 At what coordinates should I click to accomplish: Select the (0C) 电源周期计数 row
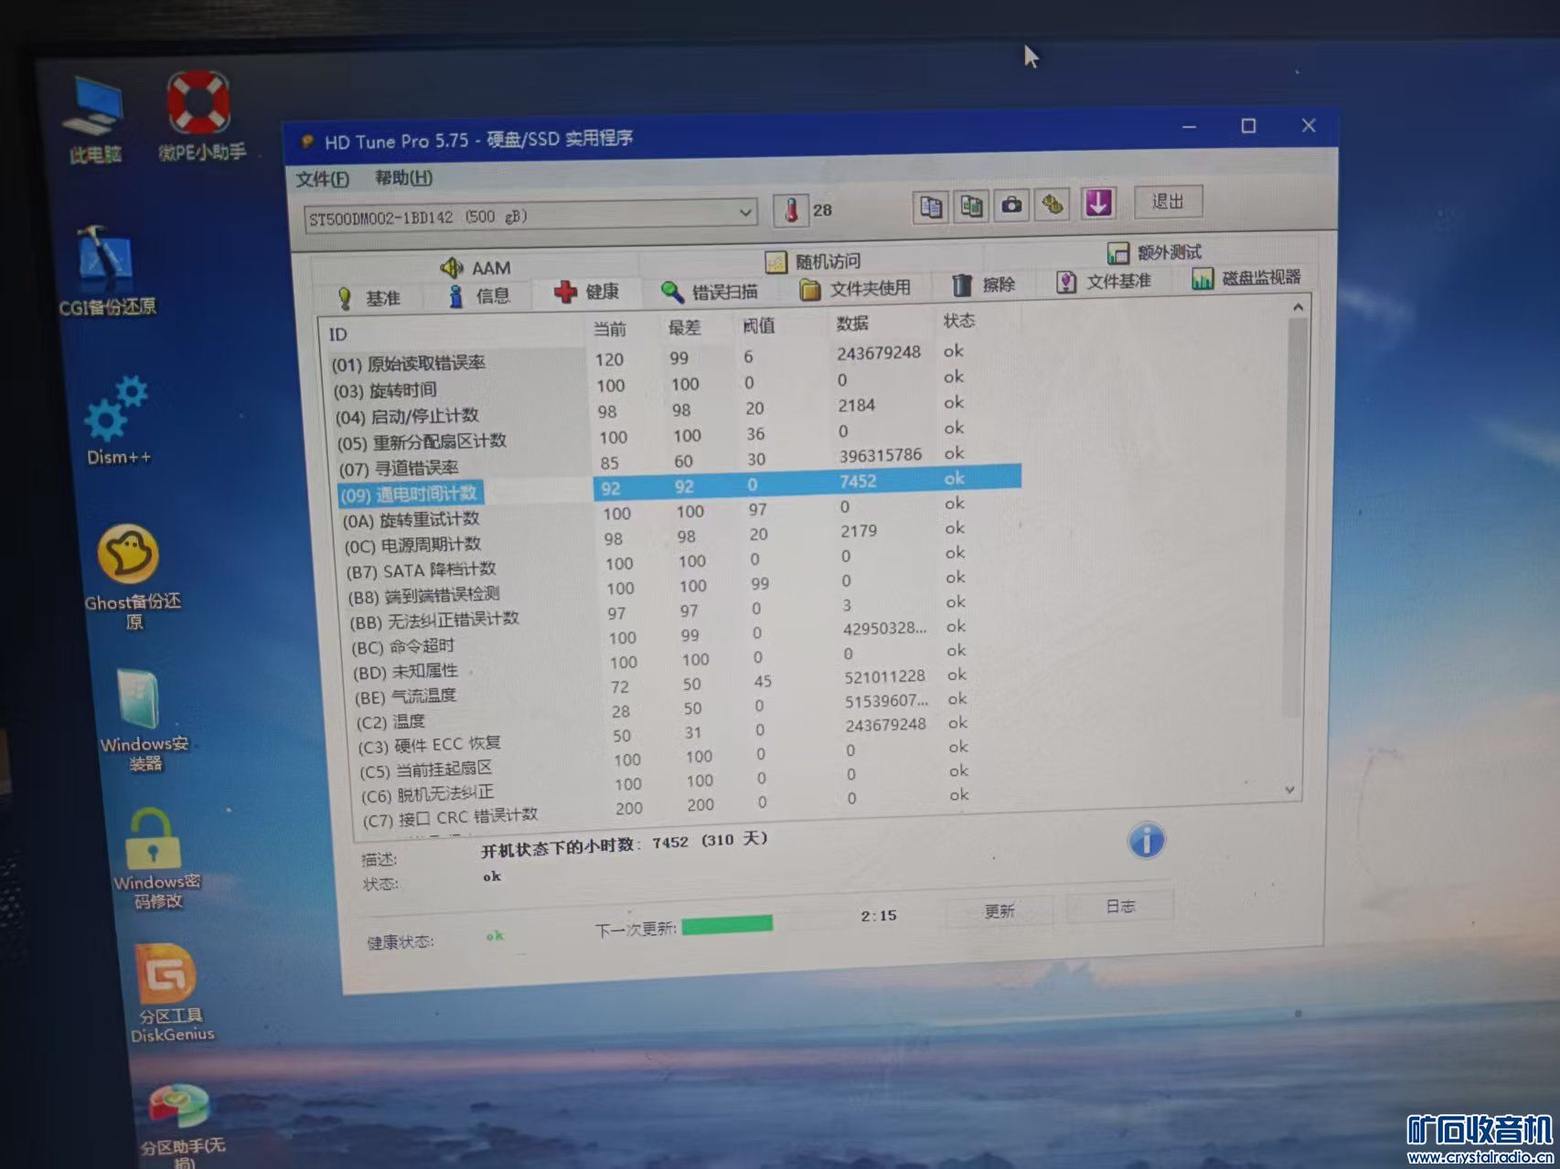click(x=657, y=537)
